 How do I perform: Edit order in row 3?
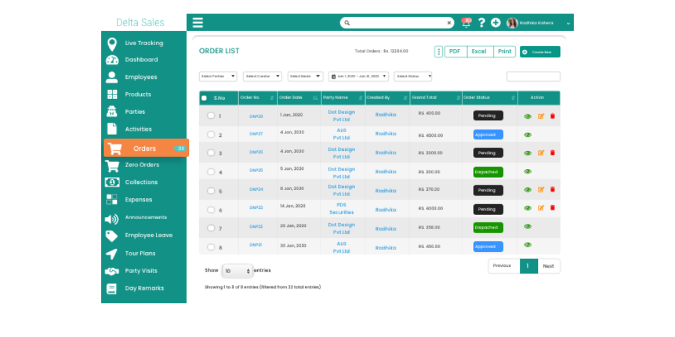(541, 152)
